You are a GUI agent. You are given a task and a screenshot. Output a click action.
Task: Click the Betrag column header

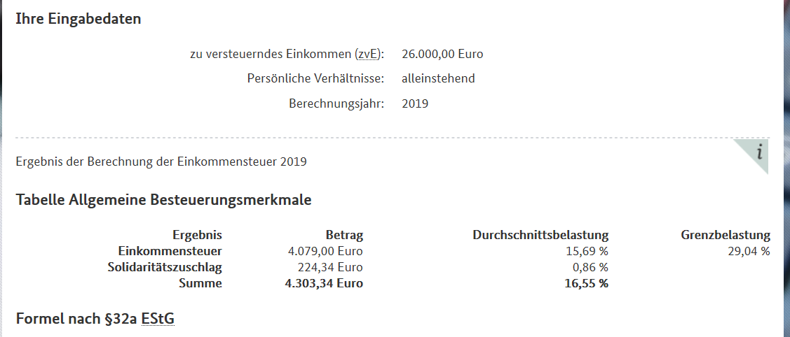click(344, 235)
